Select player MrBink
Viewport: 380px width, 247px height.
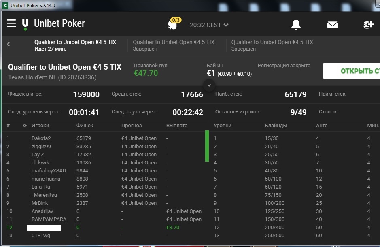tap(40, 203)
